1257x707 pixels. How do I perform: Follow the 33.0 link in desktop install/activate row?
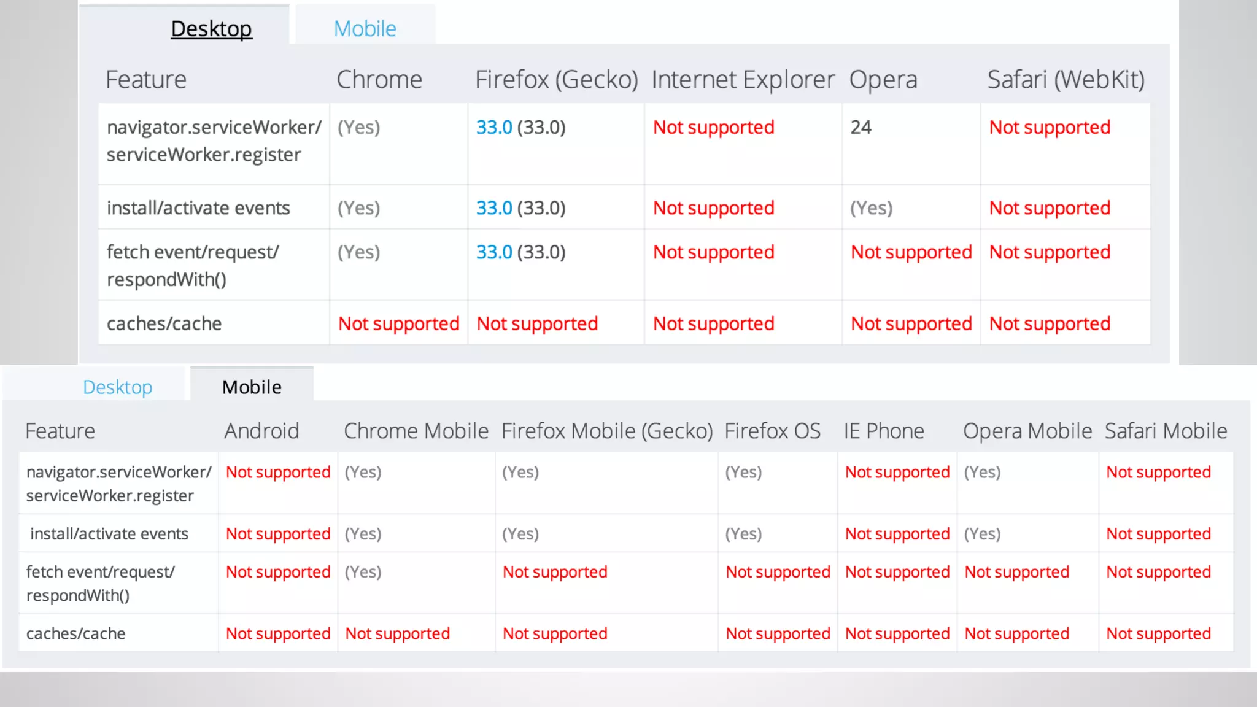point(494,208)
